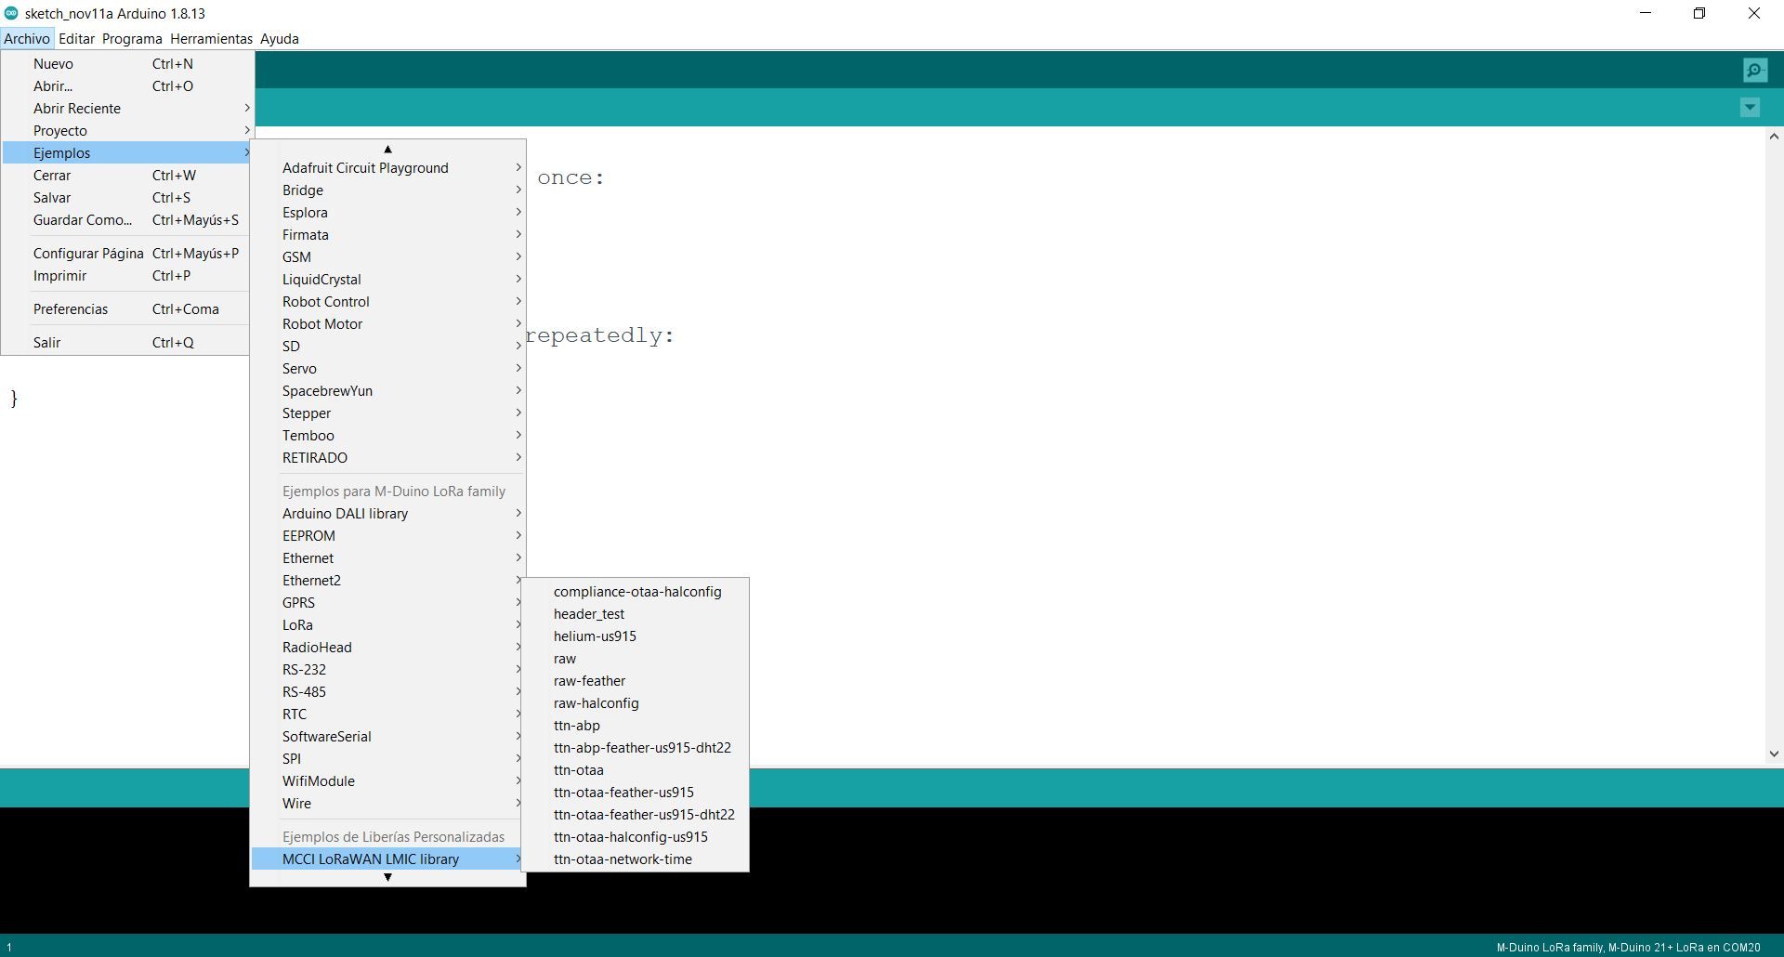Open the Herramientas menu

coord(211,39)
